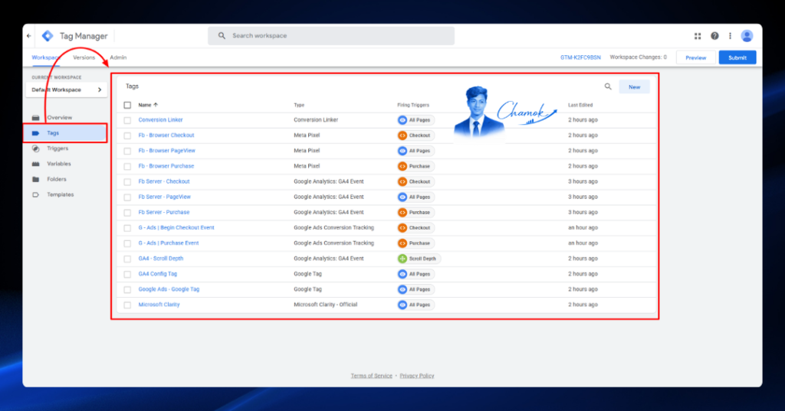
Task: Open the Google Ads - Google Tag
Action: pos(169,289)
